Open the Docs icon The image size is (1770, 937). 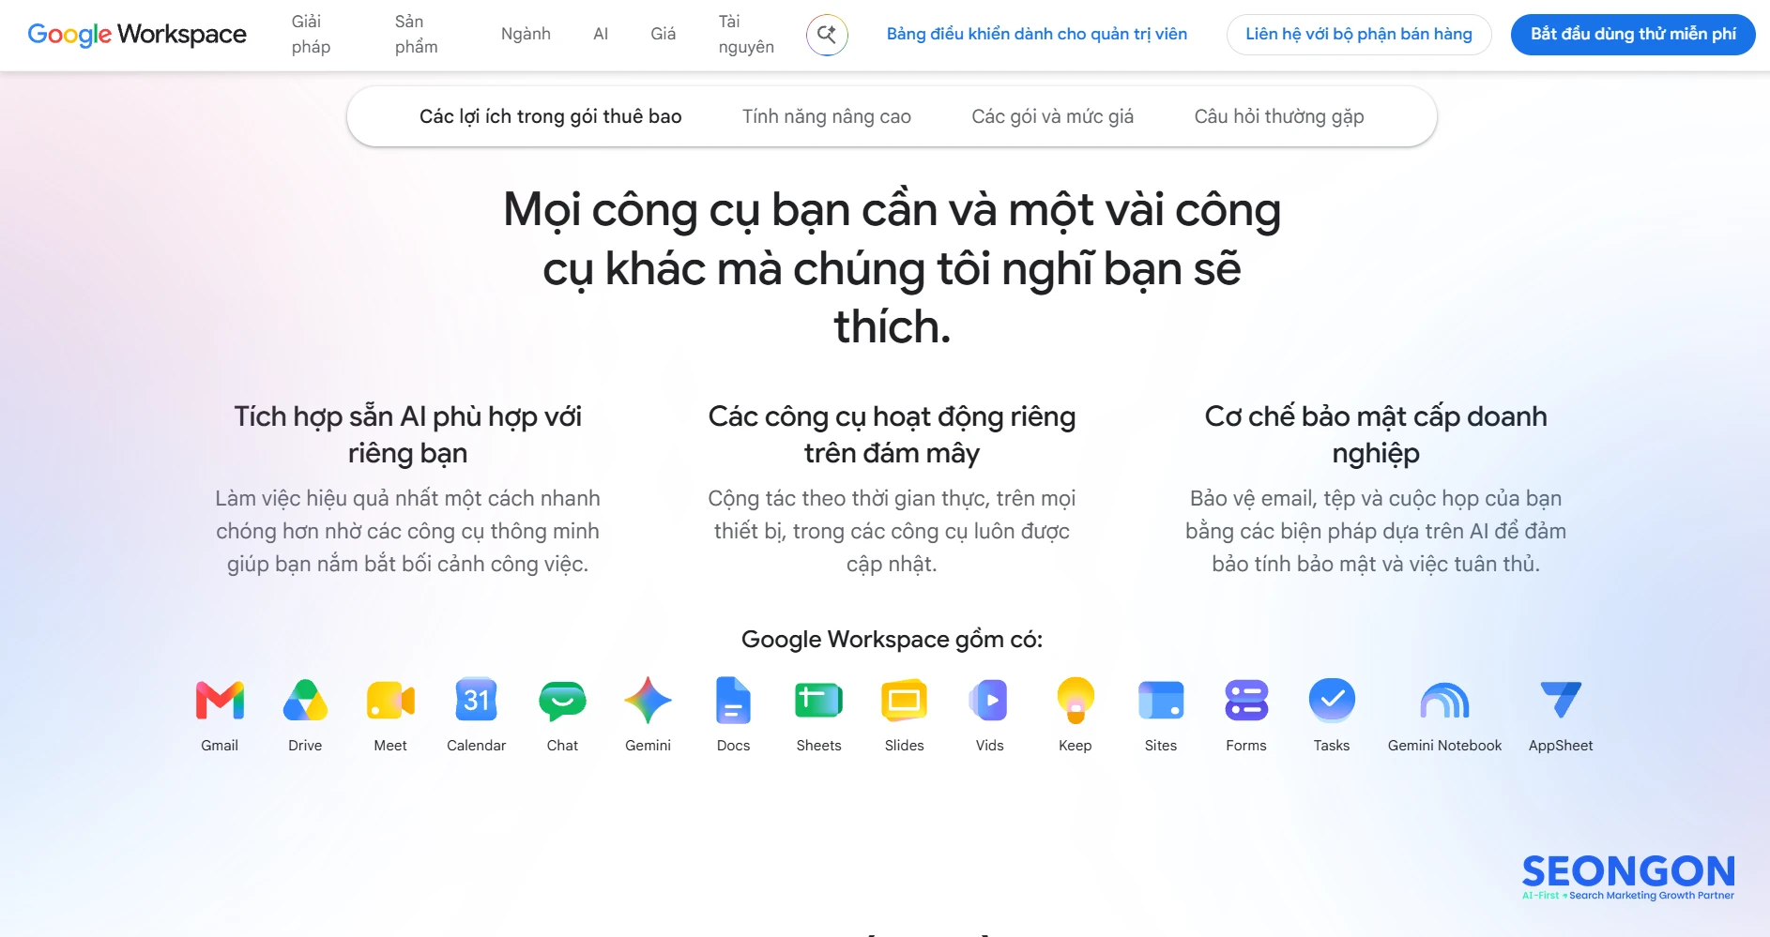click(733, 701)
